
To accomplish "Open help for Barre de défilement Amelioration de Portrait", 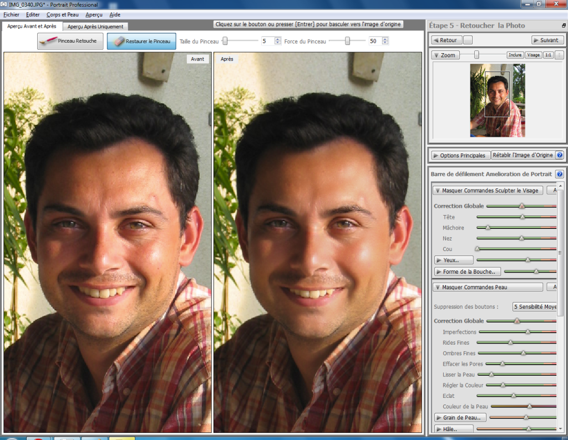I will pyautogui.click(x=559, y=174).
